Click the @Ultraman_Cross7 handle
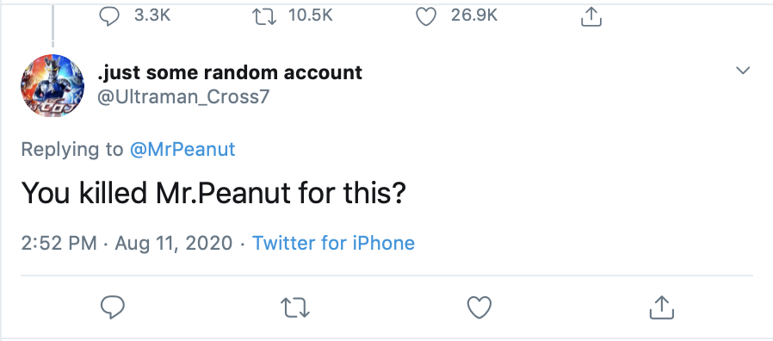The height and width of the screenshot is (341, 773). coord(183,96)
